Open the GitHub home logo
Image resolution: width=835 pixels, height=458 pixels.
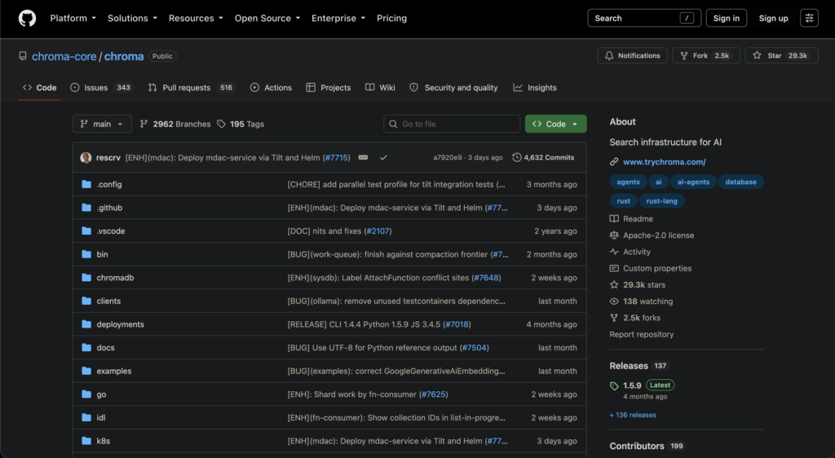point(27,18)
